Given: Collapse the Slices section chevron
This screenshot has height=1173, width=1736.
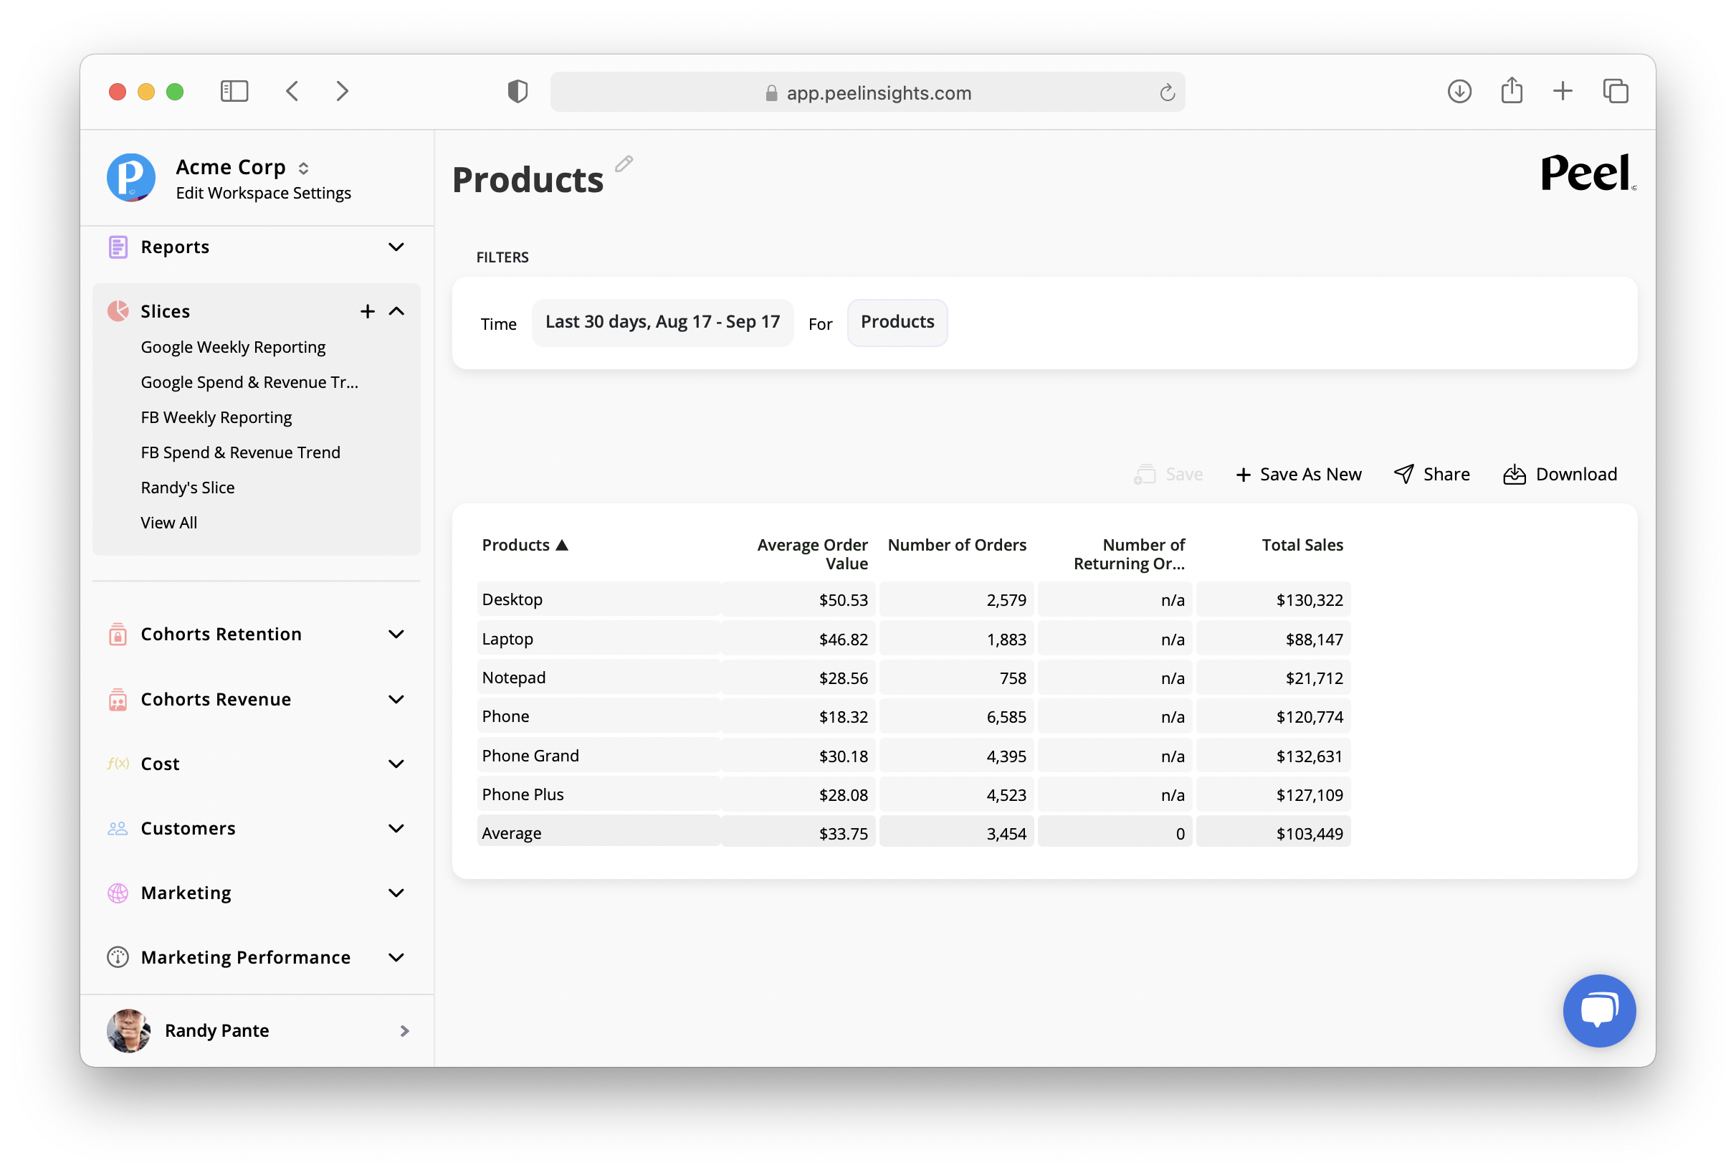Looking at the screenshot, I should [396, 310].
